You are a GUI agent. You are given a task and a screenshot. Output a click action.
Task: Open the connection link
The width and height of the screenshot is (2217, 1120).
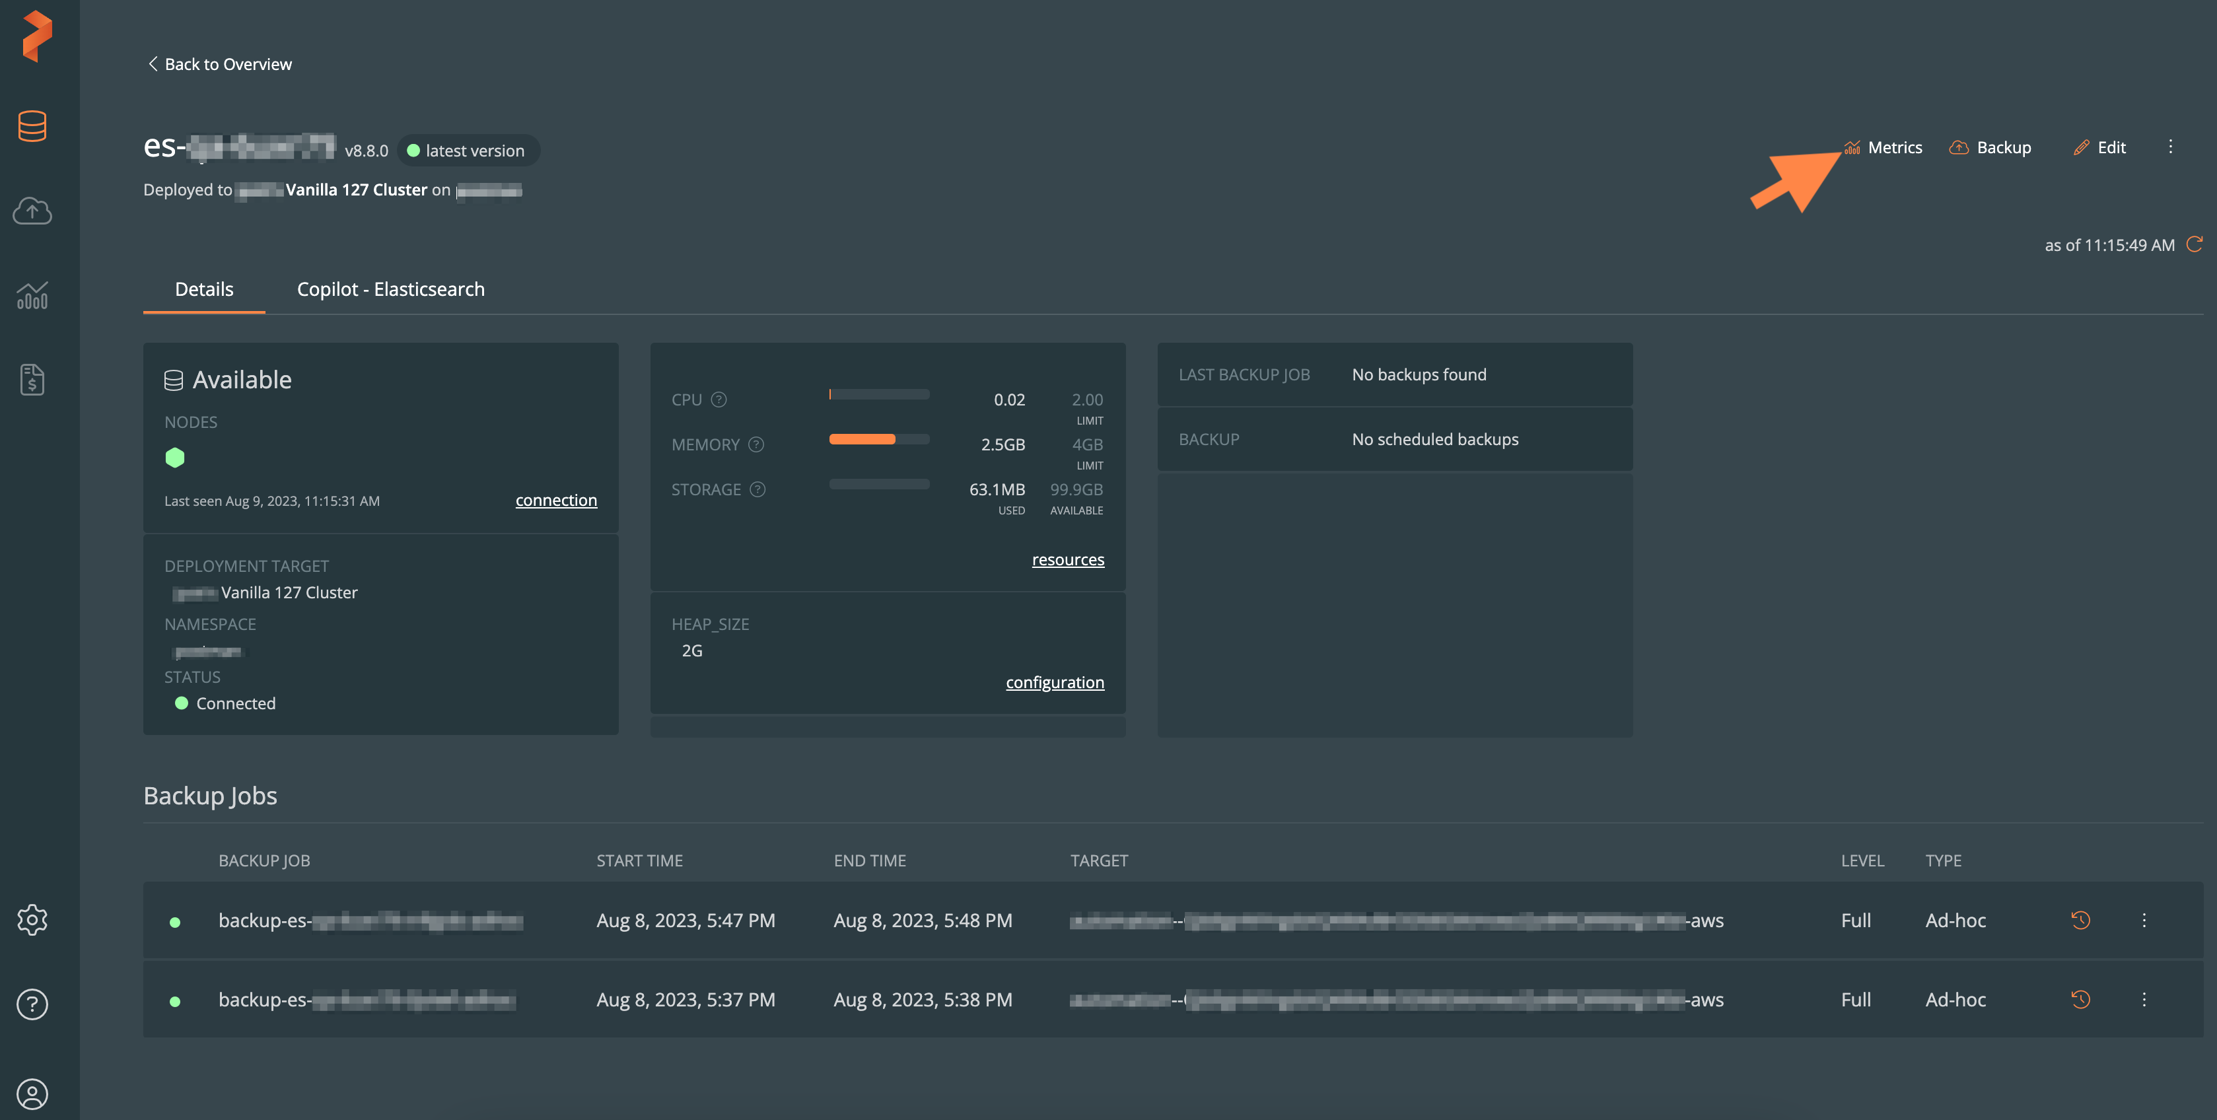pos(556,500)
